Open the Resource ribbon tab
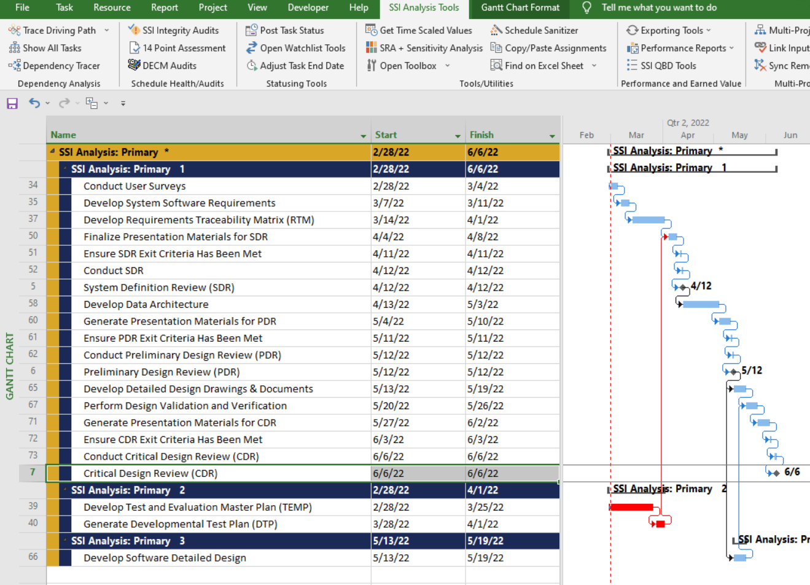This screenshot has width=810, height=585. tap(112, 8)
